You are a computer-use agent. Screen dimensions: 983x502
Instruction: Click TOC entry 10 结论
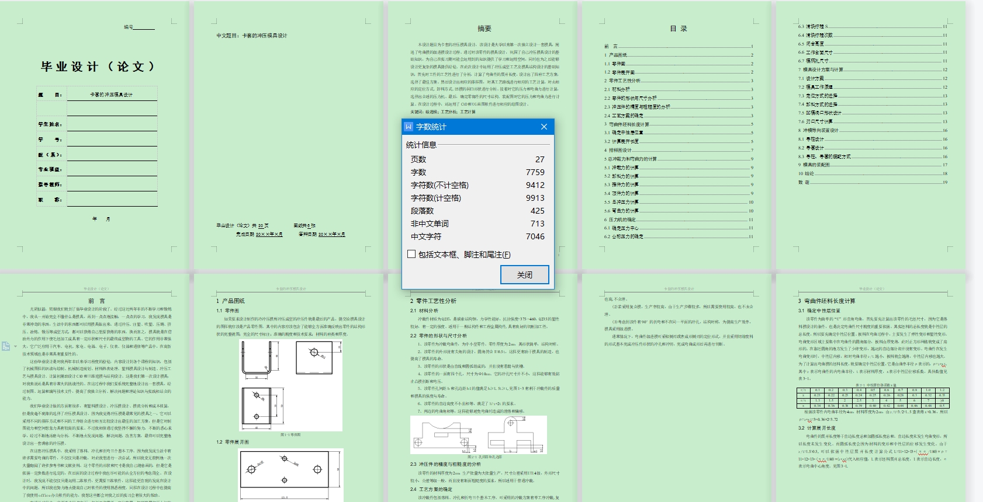pyautogui.click(x=873, y=173)
